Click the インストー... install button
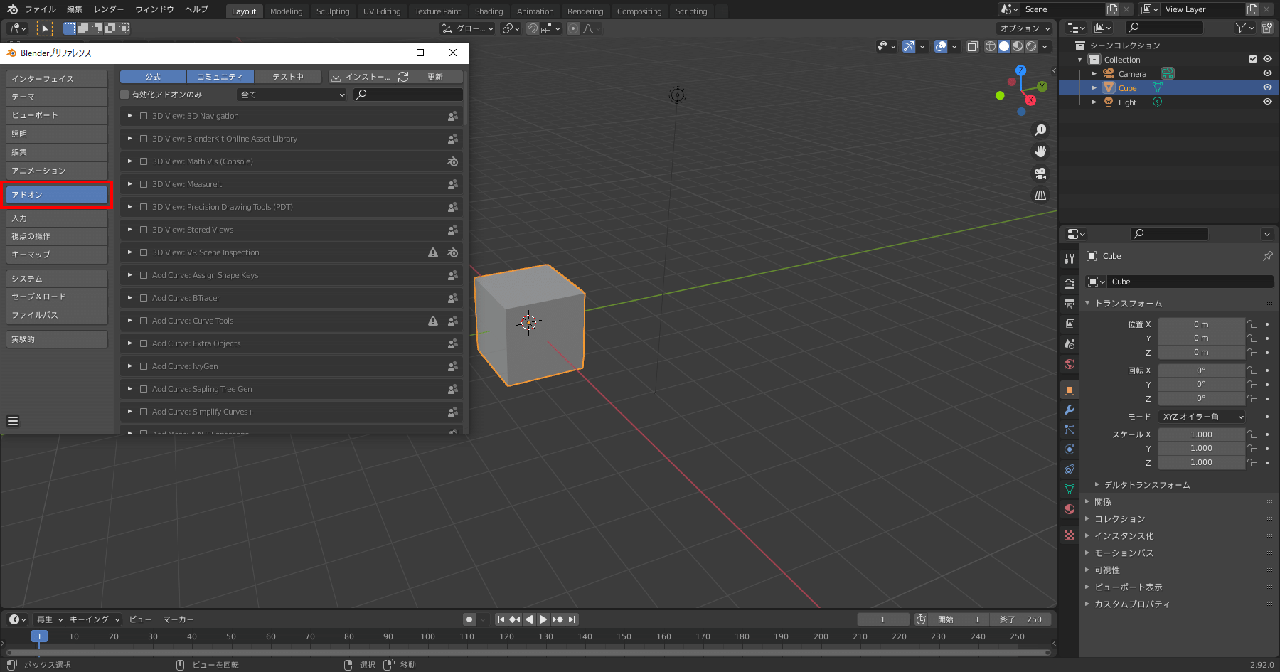Image resolution: width=1280 pixels, height=672 pixels. pos(361,77)
